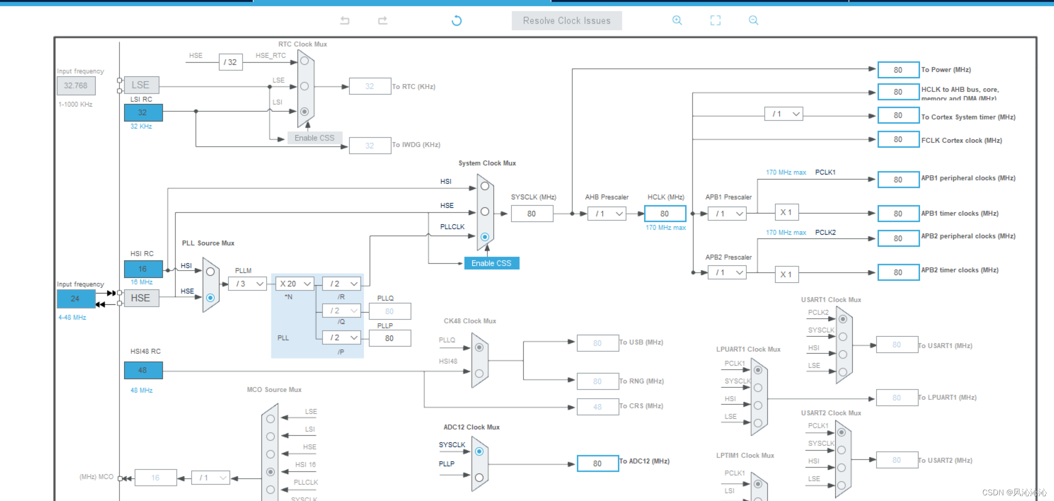Open the PLL /Q divider dropdown
This screenshot has width=1054, height=501.
[341, 310]
